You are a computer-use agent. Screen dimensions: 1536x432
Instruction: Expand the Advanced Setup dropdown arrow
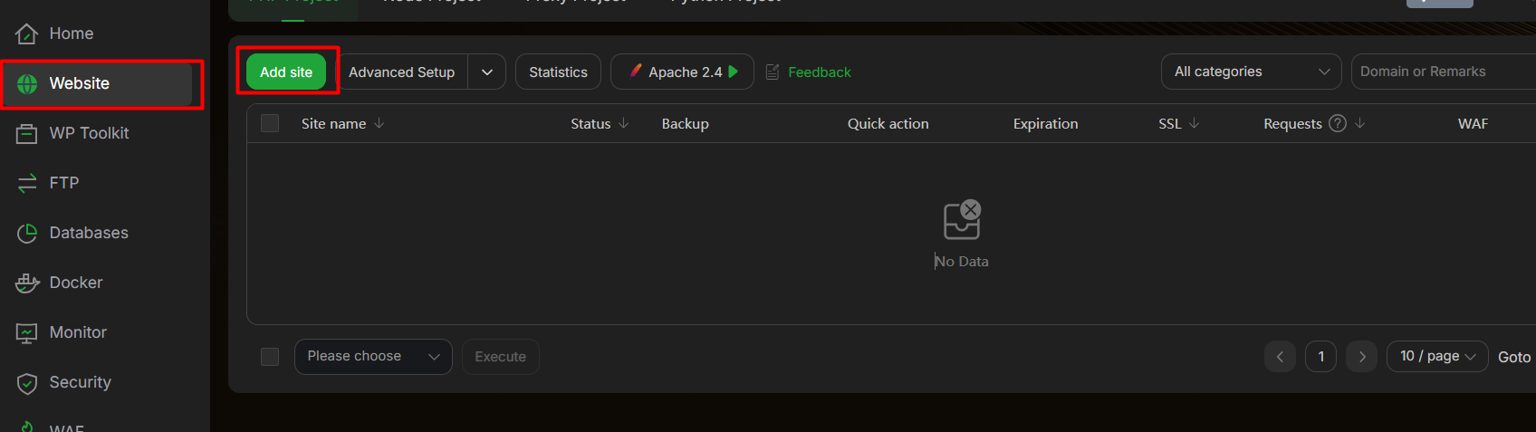(x=487, y=72)
